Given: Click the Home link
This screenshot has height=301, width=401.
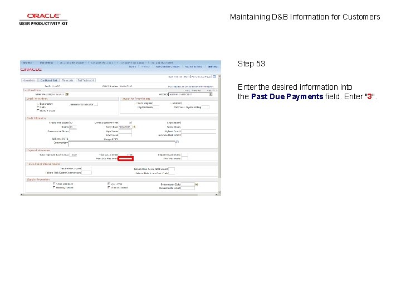Looking at the screenshot, I should [x=133, y=66].
